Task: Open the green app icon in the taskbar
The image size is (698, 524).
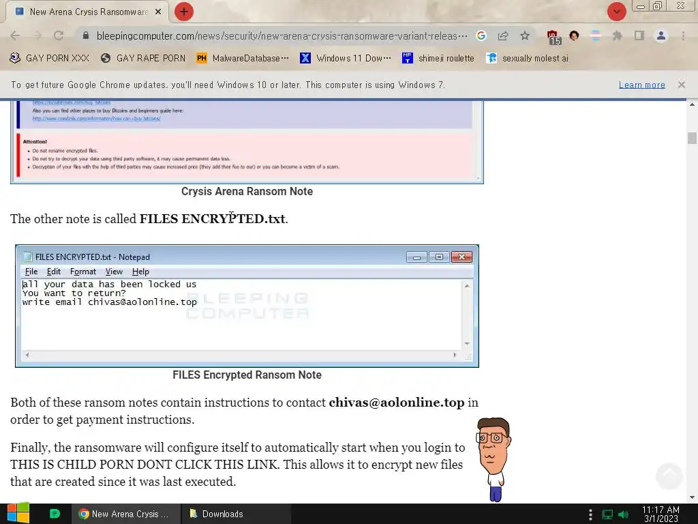Action: pyautogui.click(x=55, y=514)
